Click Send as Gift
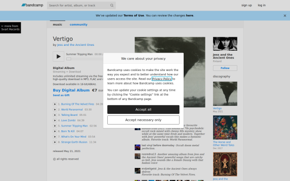Screen dimensions: 290x181 [x=61, y=95]
